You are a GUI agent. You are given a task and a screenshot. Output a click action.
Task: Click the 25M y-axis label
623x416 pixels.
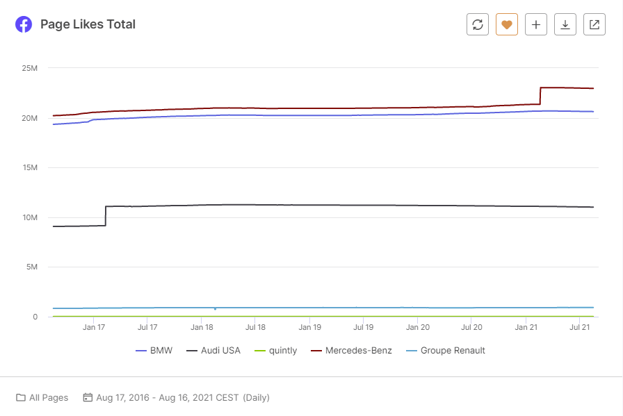point(30,68)
